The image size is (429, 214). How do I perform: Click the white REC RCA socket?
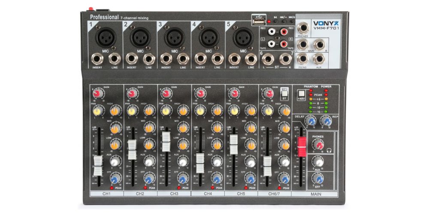pos(271,32)
